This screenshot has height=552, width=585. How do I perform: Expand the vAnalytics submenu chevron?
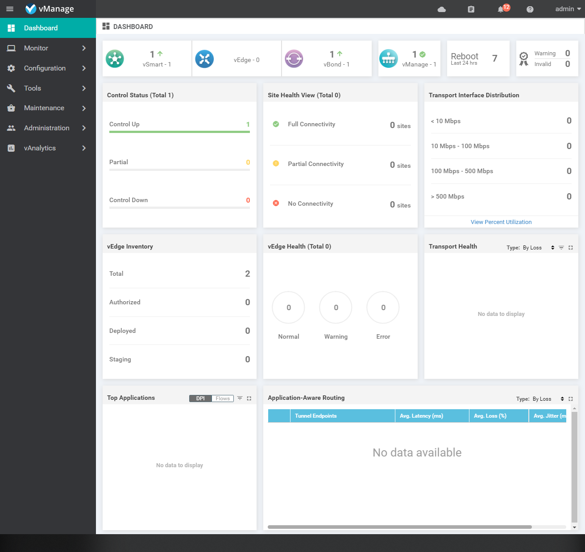84,148
